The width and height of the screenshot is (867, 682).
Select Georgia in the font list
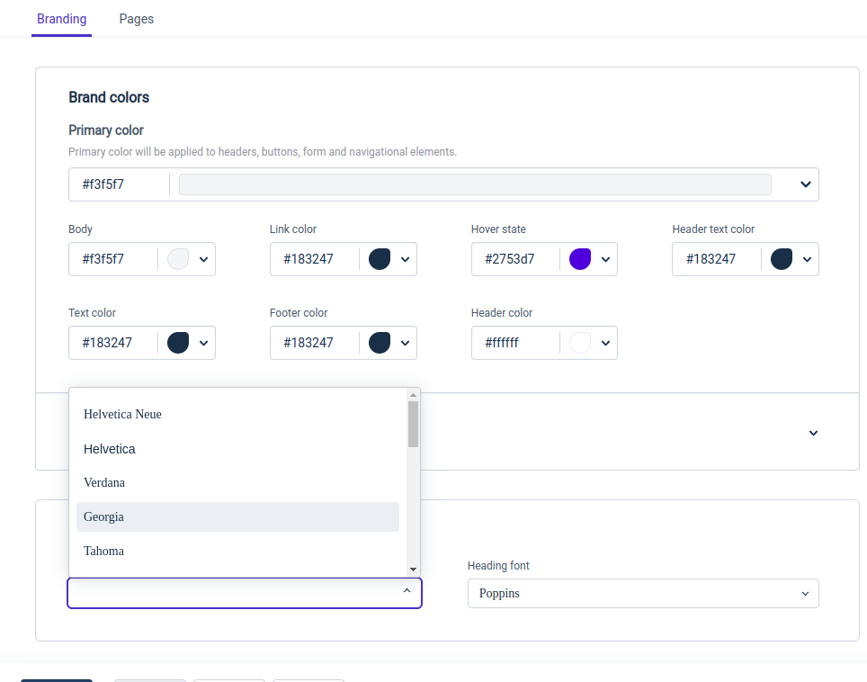click(237, 516)
